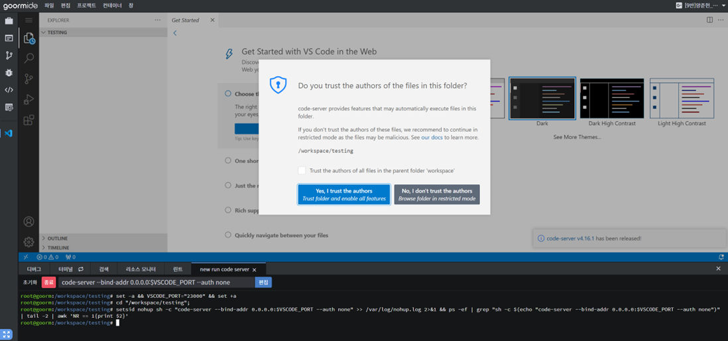Open editor more actions ellipsis
This screenshot has height=341, width=728.
click(x=721, y=20)
